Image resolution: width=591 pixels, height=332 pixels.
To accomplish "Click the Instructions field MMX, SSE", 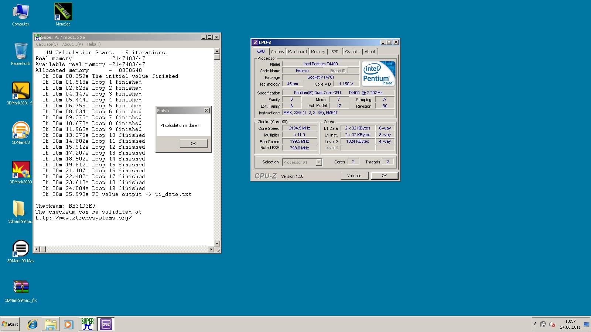I will click(338, 113).
